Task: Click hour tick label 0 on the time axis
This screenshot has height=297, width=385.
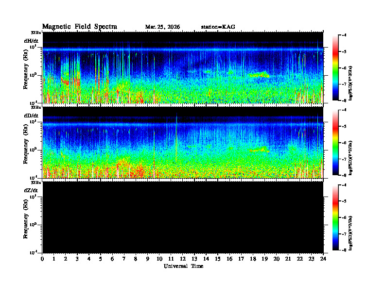Action: (x=42, y=259)
